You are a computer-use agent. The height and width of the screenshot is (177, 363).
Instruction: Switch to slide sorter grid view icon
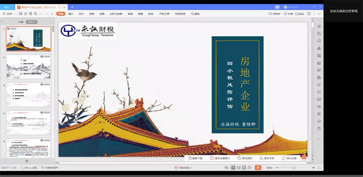[x=239, y=167]
